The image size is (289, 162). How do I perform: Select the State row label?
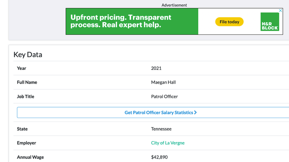point(22,129)
